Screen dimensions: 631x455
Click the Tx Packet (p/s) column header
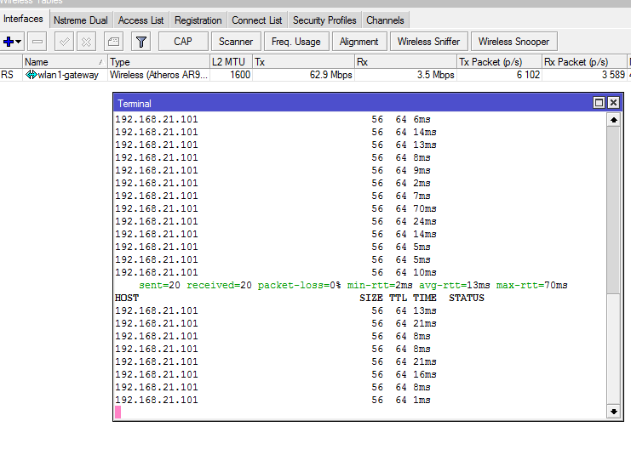point(499,62)
